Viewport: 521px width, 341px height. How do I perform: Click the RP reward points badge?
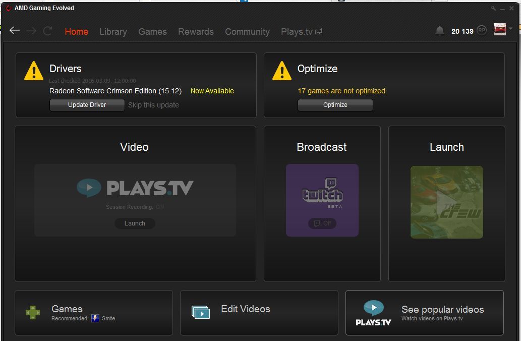tap(482, 31)
